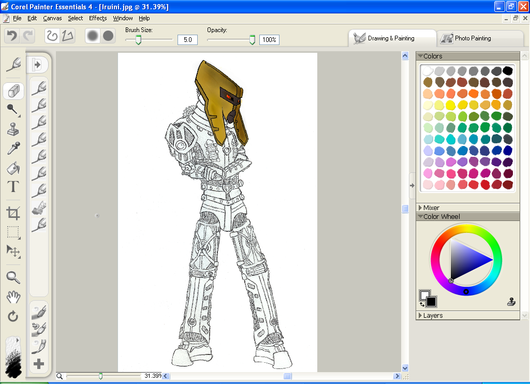Screen dimensions: 530x384
Task: Select the Eraser tool
Action: click(13, 91)
